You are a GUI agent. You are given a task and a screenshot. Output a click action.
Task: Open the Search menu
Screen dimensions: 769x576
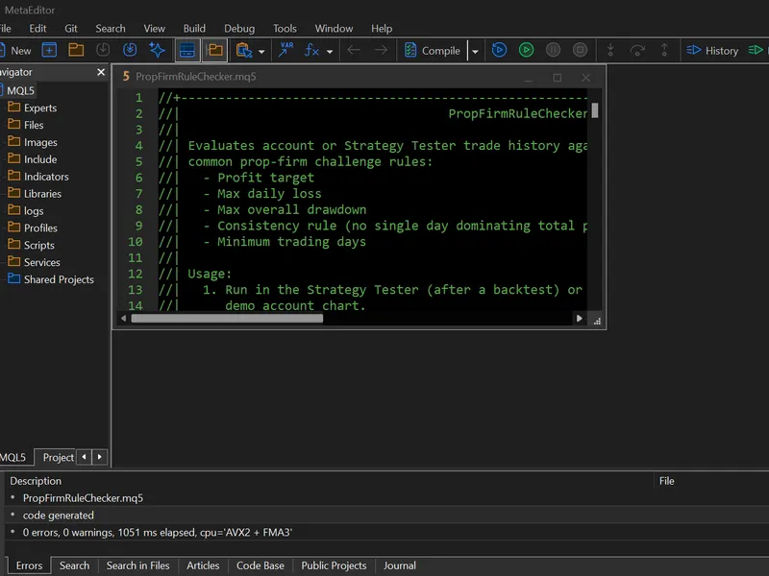[x=111, y=29]
